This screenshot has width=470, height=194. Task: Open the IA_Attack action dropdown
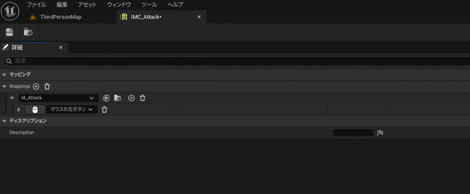(58, 98)
